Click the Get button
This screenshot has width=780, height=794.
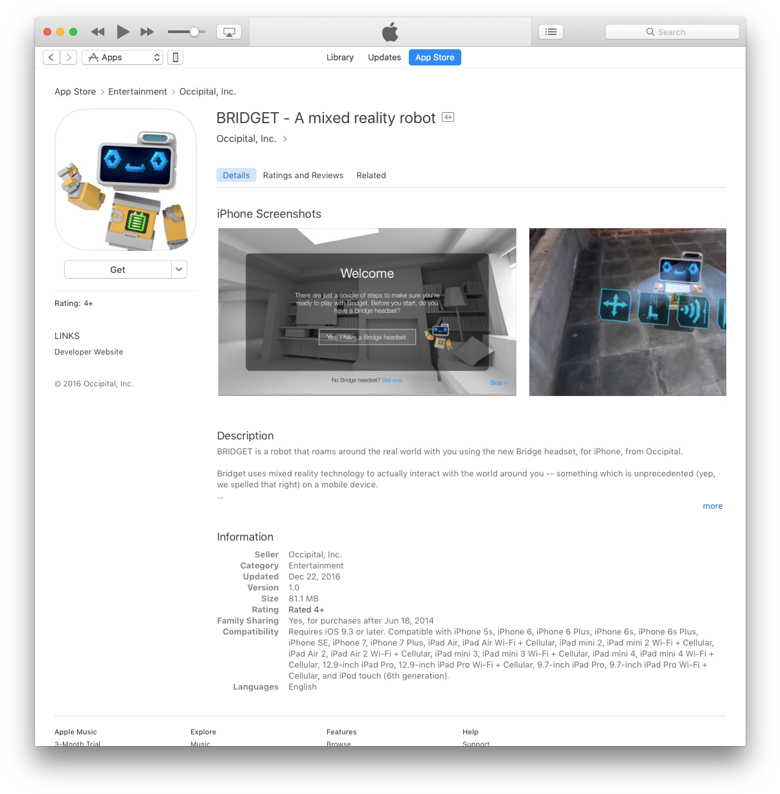[x=118, y=270]
